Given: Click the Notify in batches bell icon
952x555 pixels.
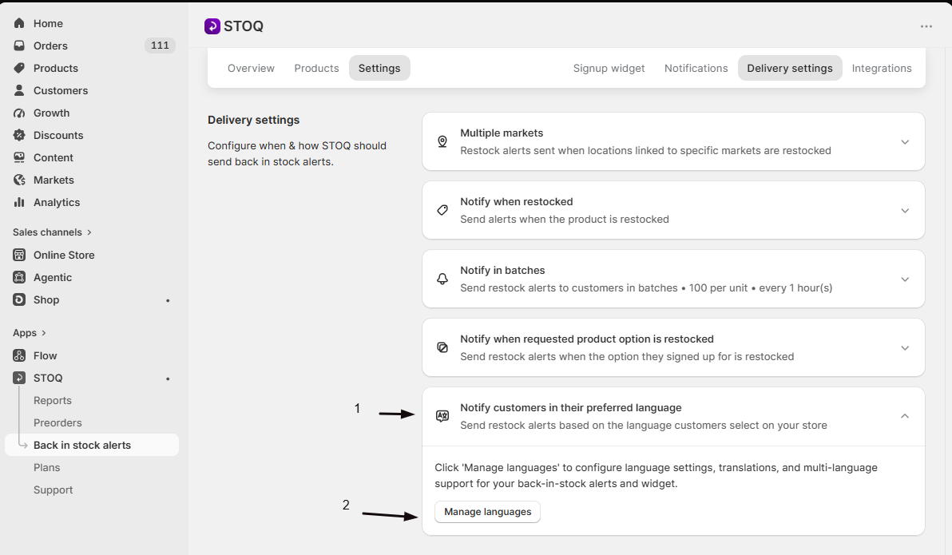Looking at the screenshot, I should [x=442, y=279].
